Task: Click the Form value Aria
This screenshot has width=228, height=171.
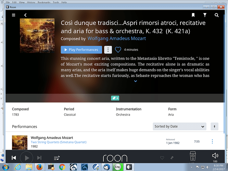Action: pos(171,115)
